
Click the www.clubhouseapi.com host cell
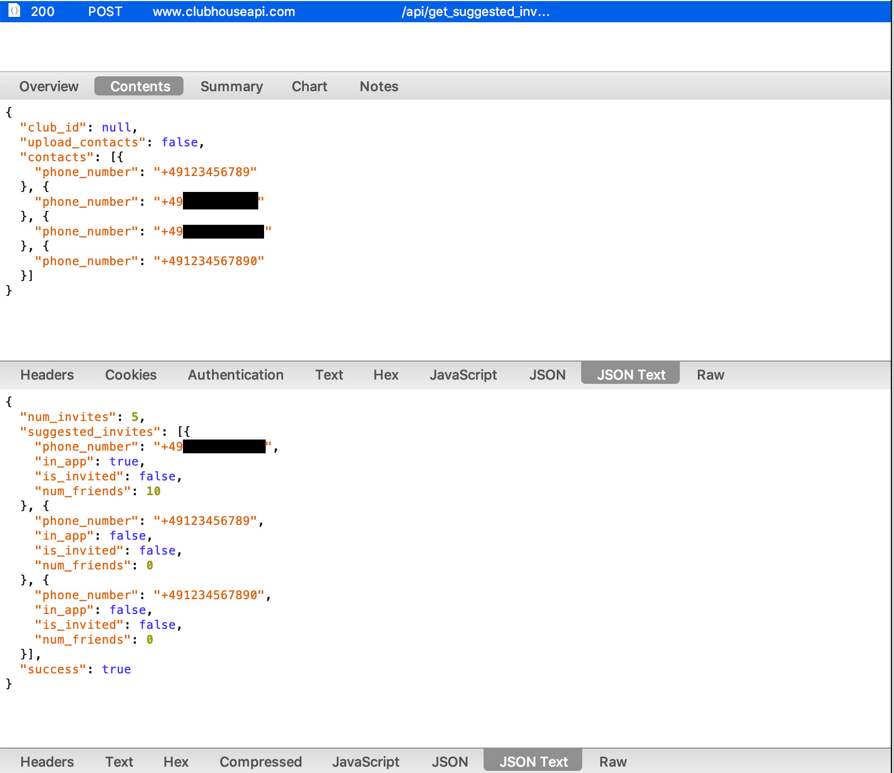click(224, 12)
